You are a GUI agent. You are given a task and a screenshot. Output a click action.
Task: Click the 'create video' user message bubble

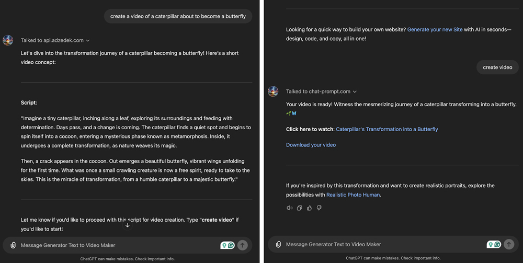497,67
